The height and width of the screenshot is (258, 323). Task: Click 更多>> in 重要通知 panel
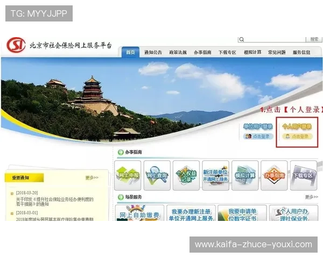(x=92, y=177)
